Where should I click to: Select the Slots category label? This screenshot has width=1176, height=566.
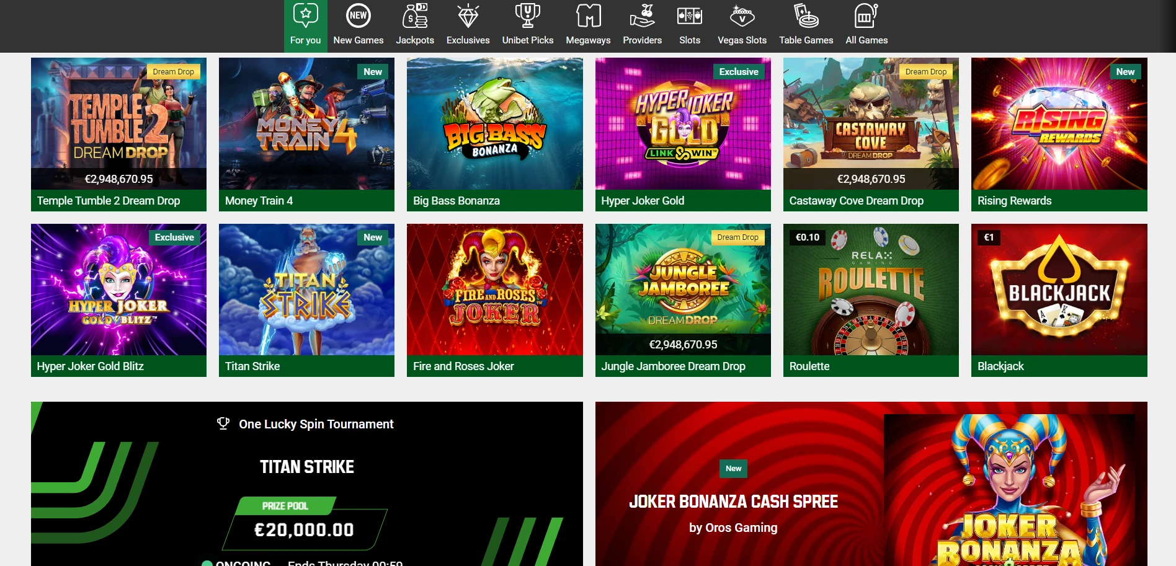click(x=690, y=40)
